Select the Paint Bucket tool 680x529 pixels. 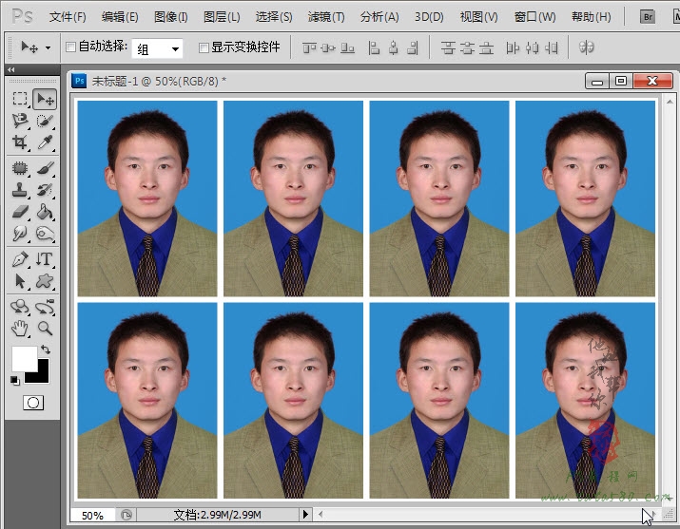(44, 212)
